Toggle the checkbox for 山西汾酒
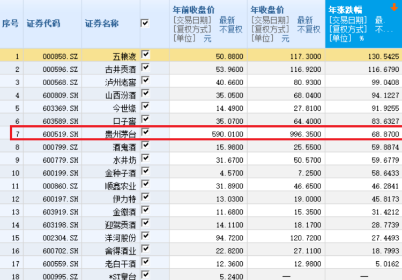Image resolution: width=402 pixels, height=280 pixels. pos(145,94)
